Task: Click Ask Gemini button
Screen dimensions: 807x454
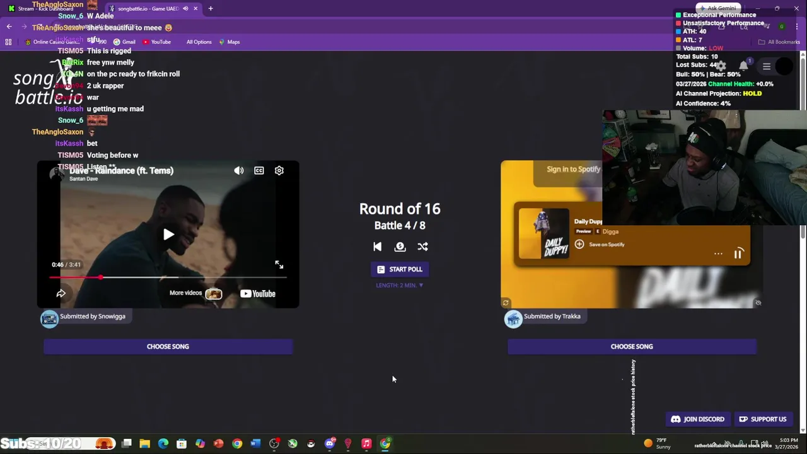Action: [x=717, y=8]
